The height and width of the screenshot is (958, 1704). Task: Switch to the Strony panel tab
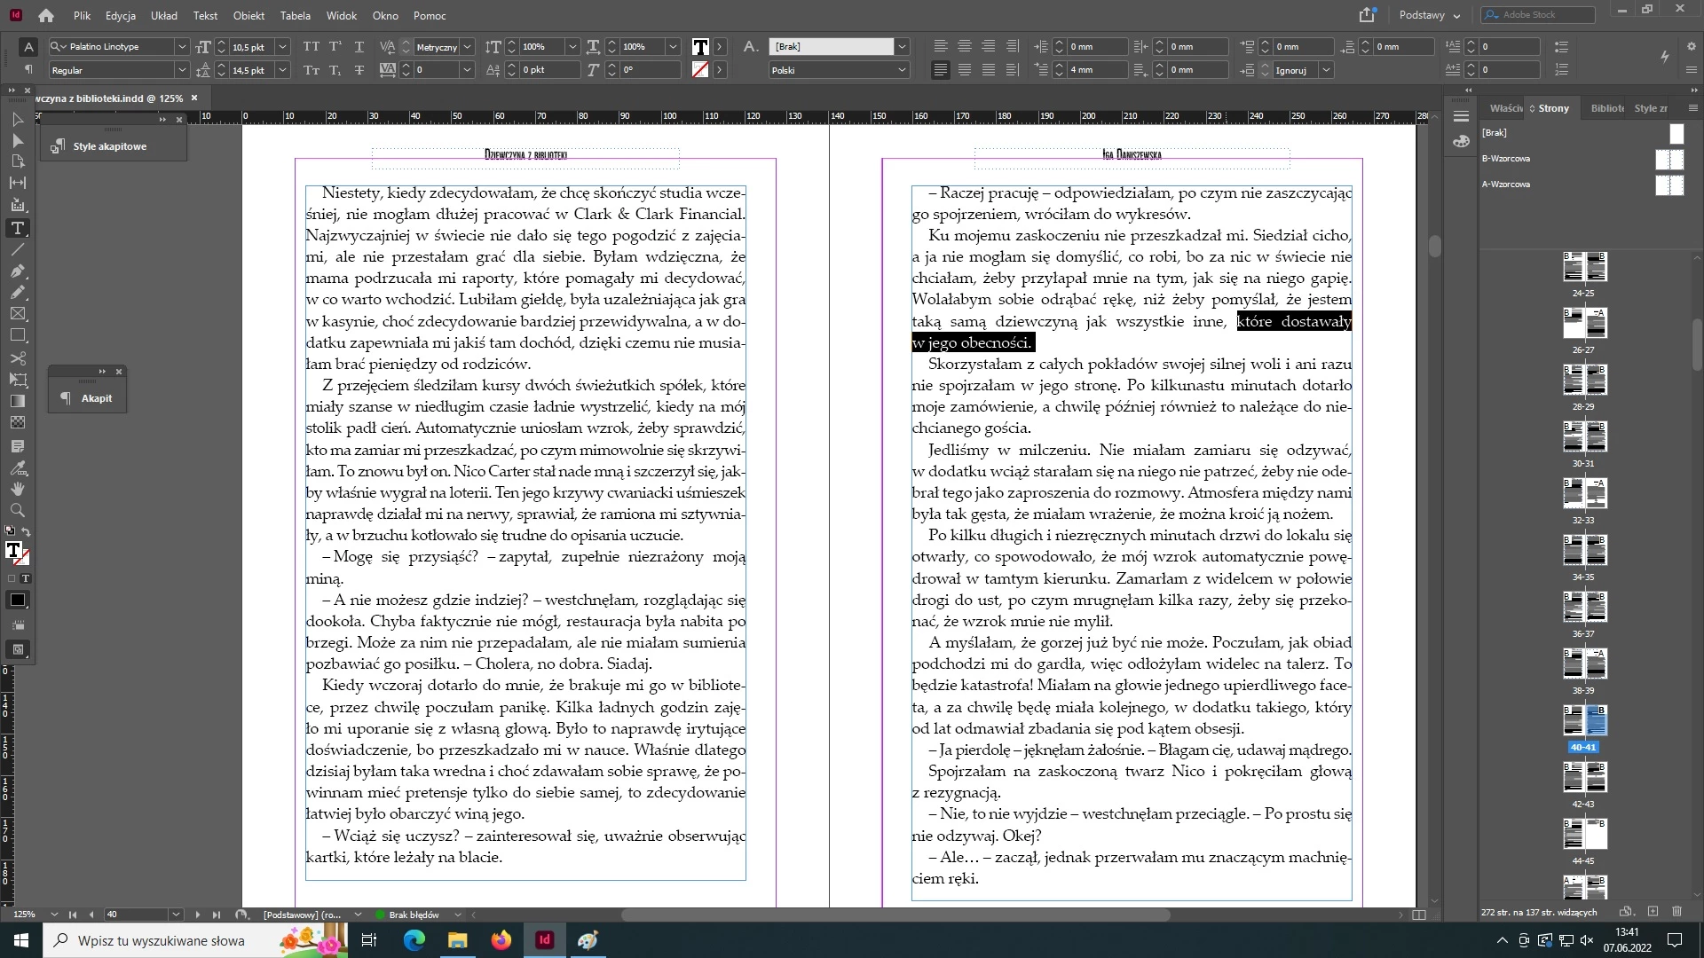(x=1553, y=108)
